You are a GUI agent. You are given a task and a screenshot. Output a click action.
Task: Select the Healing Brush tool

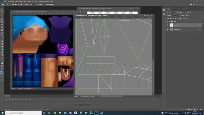pyautogui.click(x=2, y=30)
